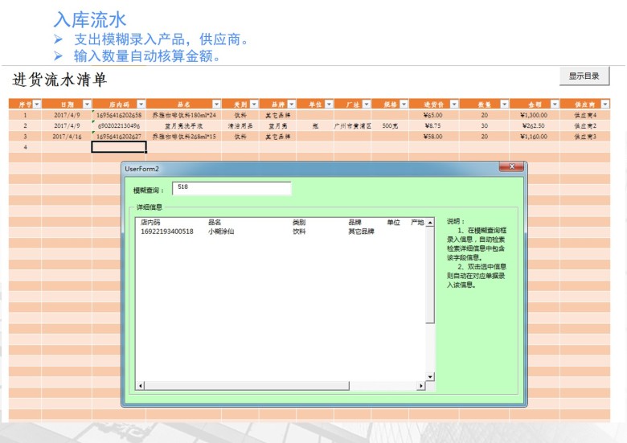Click the 广州市黄浦区 address cell
Screen dimensions: 627x443
[353, 126]
